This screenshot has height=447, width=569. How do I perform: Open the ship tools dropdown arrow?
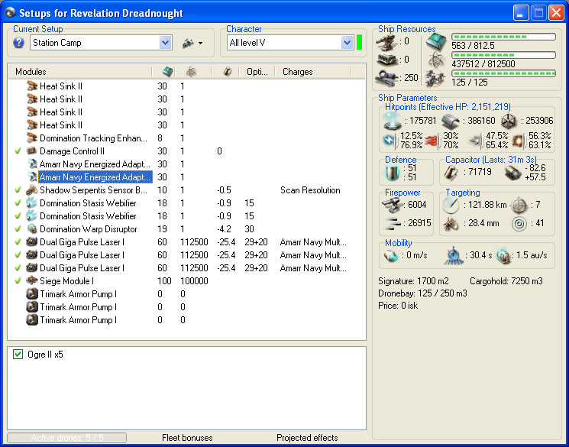point(200,44)
